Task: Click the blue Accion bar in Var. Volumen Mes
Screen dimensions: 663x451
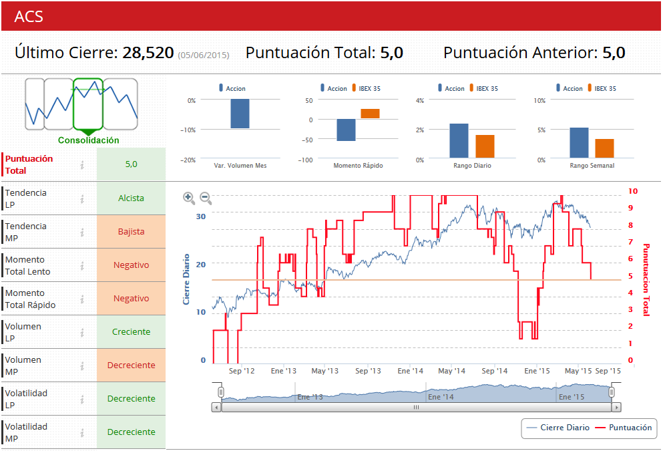Action: (x=240, y=114)
